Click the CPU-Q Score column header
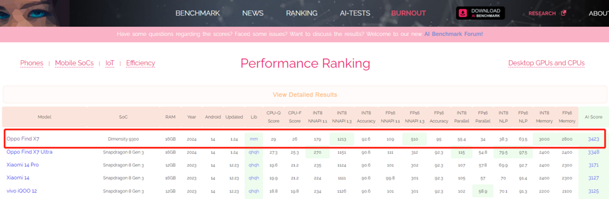609x199 pixels. click(x=274, y=117)
